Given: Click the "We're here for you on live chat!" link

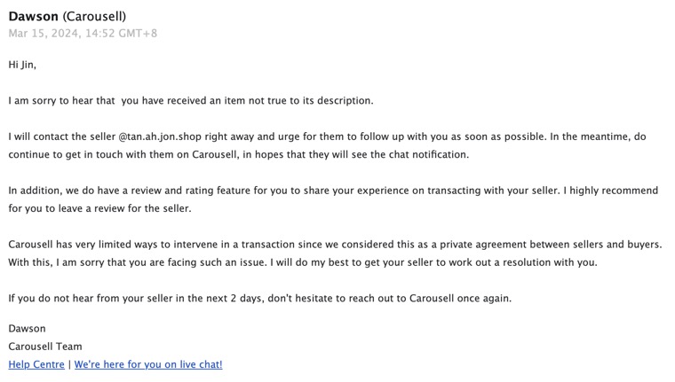Looking at the screenshot, I should [x=148, y=364].
